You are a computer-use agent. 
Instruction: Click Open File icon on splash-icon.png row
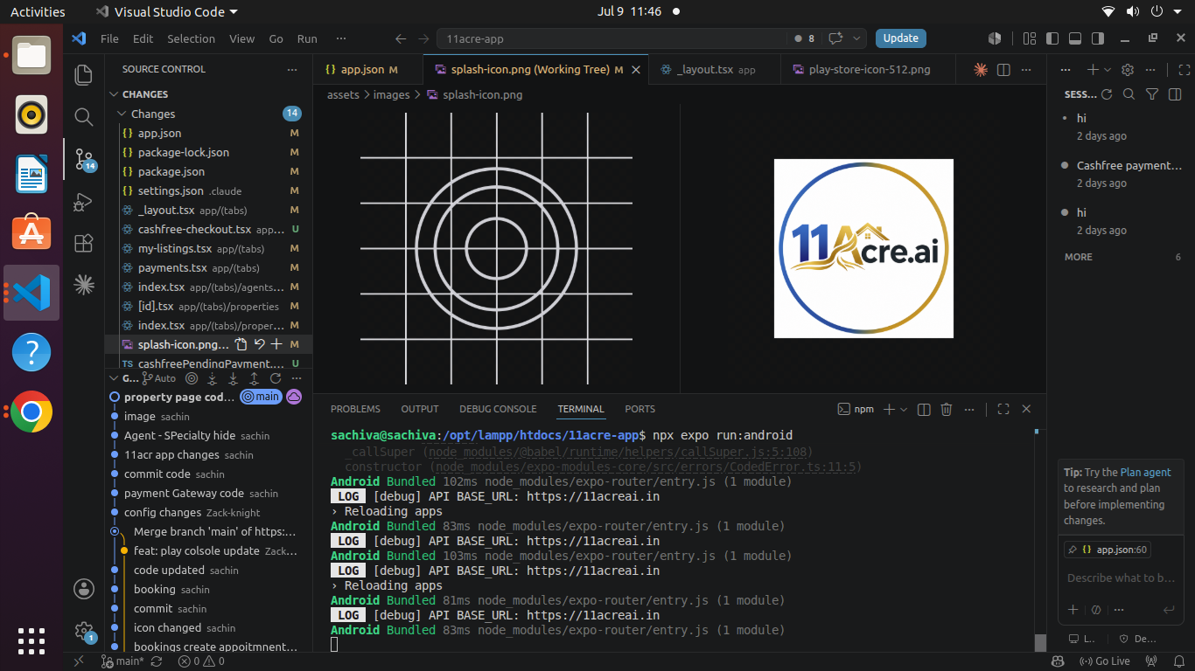pos(241,344)
